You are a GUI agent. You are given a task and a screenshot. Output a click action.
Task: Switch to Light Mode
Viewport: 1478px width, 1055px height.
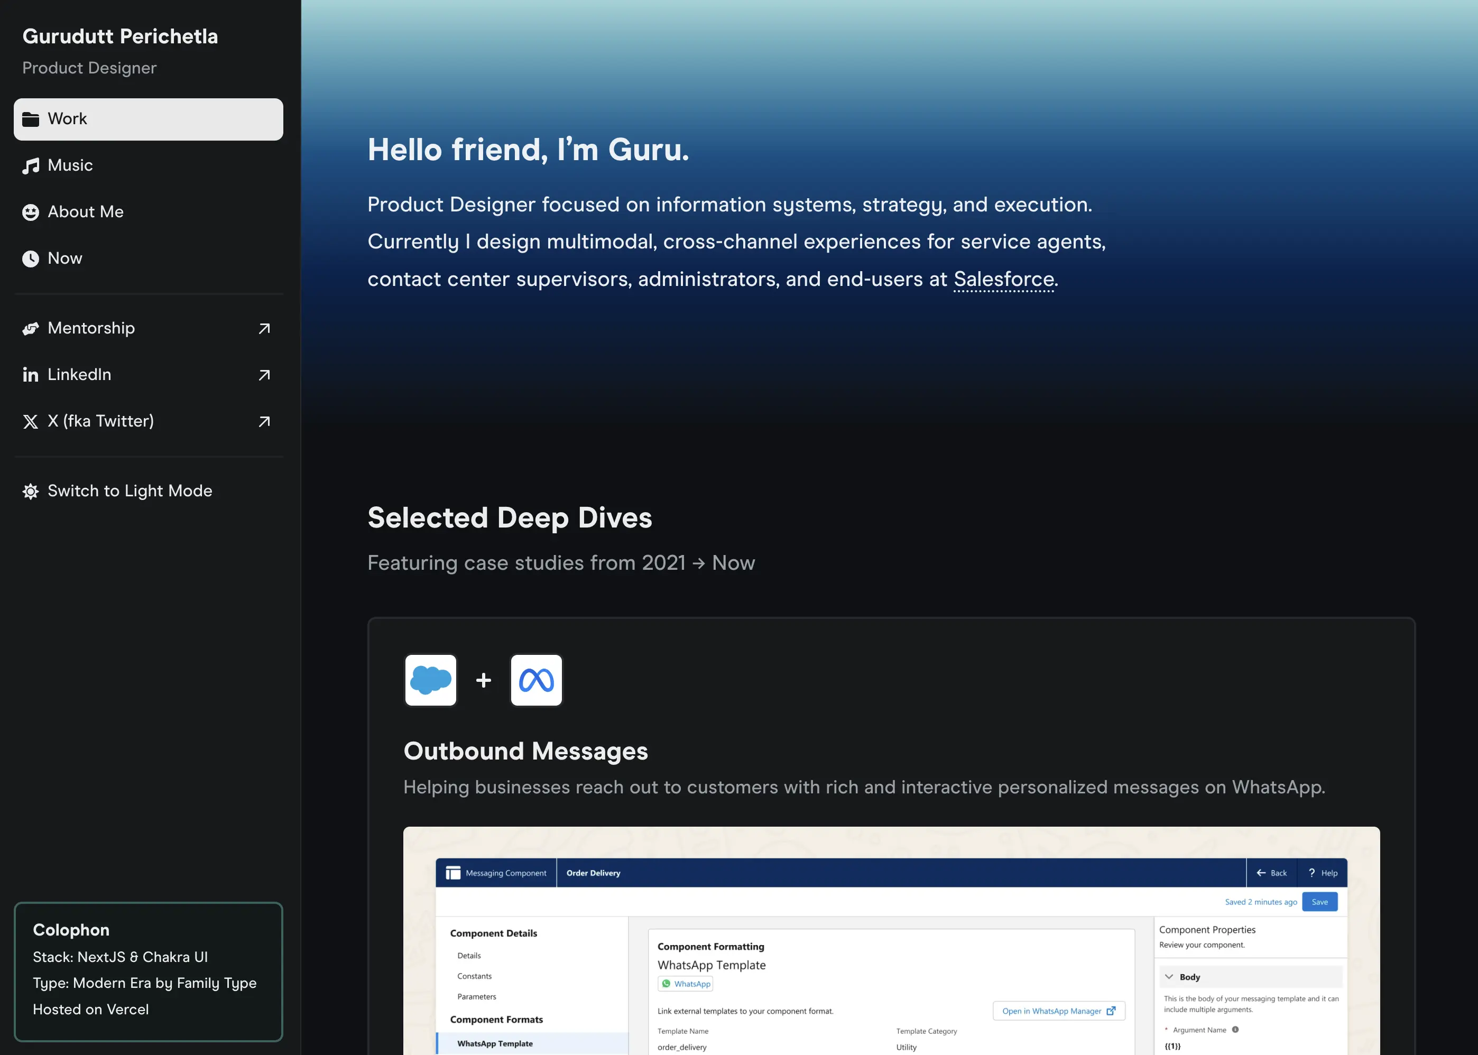(x=130, y=491)
